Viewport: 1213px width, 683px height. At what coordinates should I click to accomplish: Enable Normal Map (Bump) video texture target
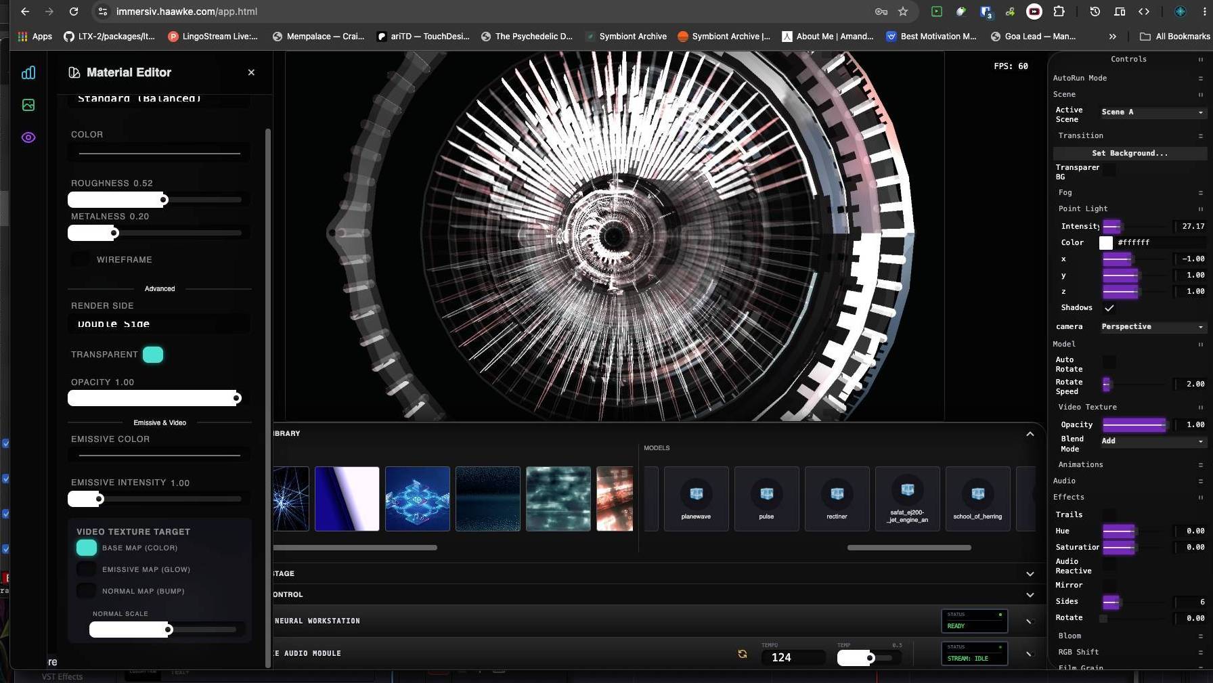[87, 591]
